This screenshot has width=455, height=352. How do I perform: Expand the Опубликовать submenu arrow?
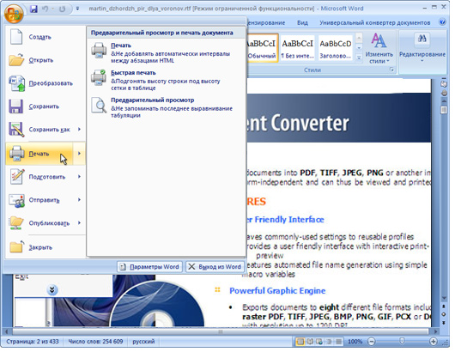[79, 223]
